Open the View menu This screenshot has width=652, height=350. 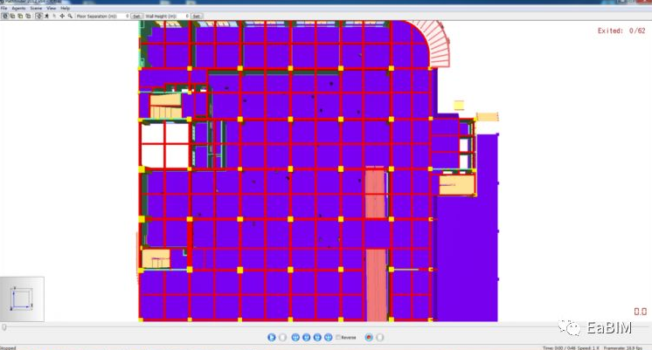point(52,9)
